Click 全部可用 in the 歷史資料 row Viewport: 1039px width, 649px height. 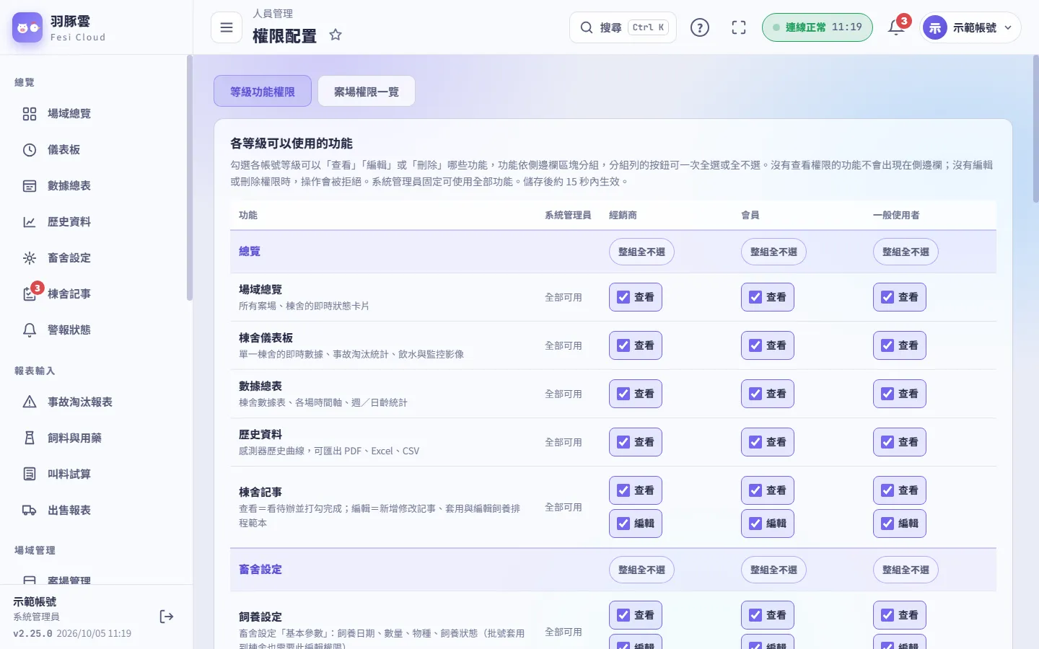coord(564,442)
